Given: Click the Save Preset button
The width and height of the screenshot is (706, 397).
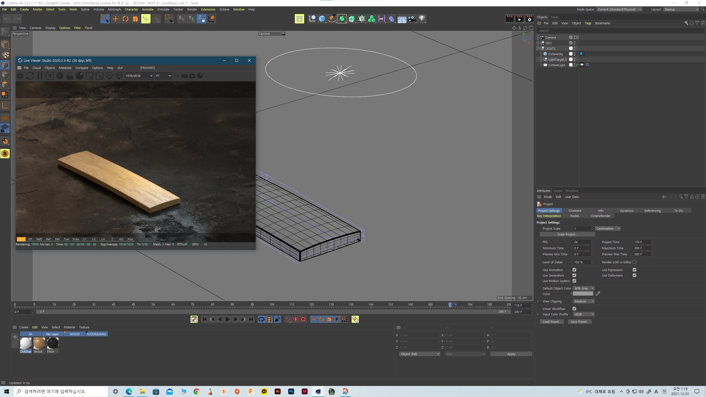Looking at the screenshot, I should click(579, 321).
